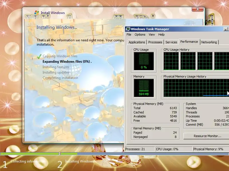Click the 'Collecting information' progress bar

coord(30,154)
